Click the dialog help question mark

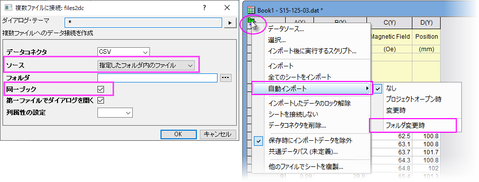click(204, 8)
